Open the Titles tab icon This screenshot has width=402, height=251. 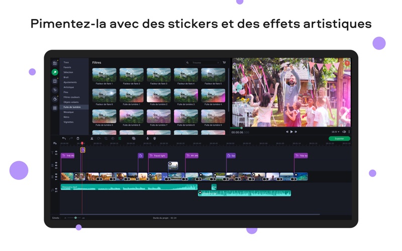click(55, 90)
